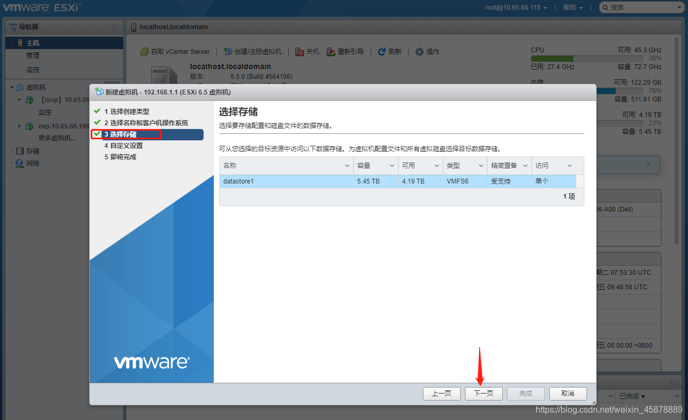Viewport: 688px width, 420px height.
Task: Click 获取 vCenter Server icon
Action: pyautogui.click(x=144, y=52)
